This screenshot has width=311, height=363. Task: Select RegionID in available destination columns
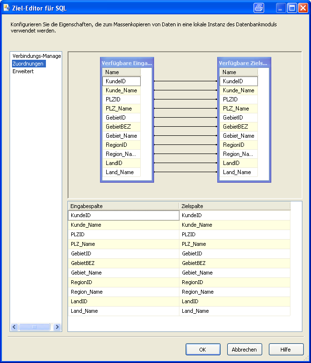click(x=239, y=145)
